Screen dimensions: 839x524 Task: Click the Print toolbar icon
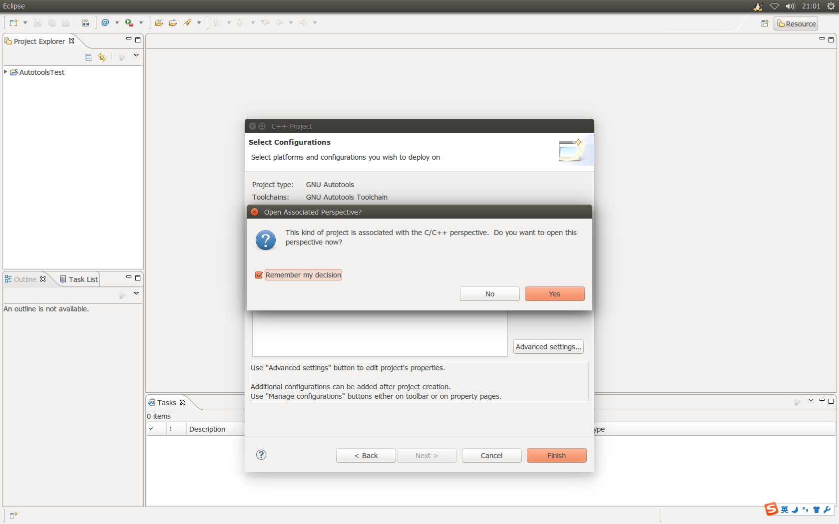pos(65,22)
